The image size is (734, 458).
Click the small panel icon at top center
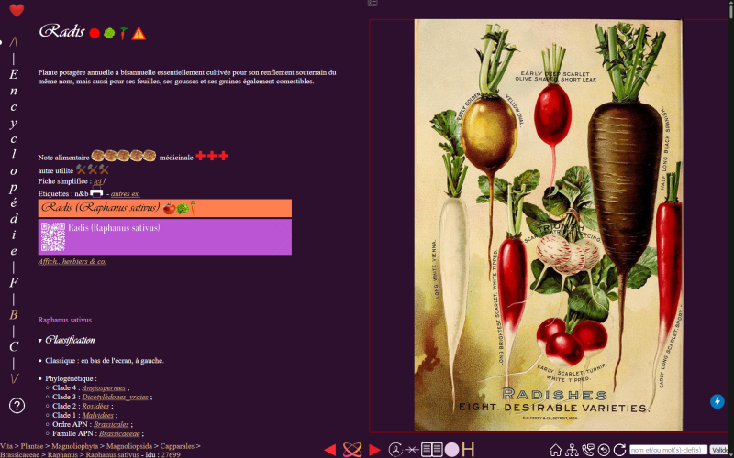click(373, 3)
